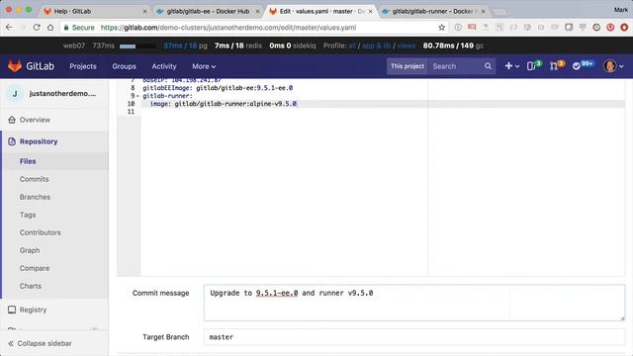
Task: Open the new item plus menu
Action: [x=511, y=66]
